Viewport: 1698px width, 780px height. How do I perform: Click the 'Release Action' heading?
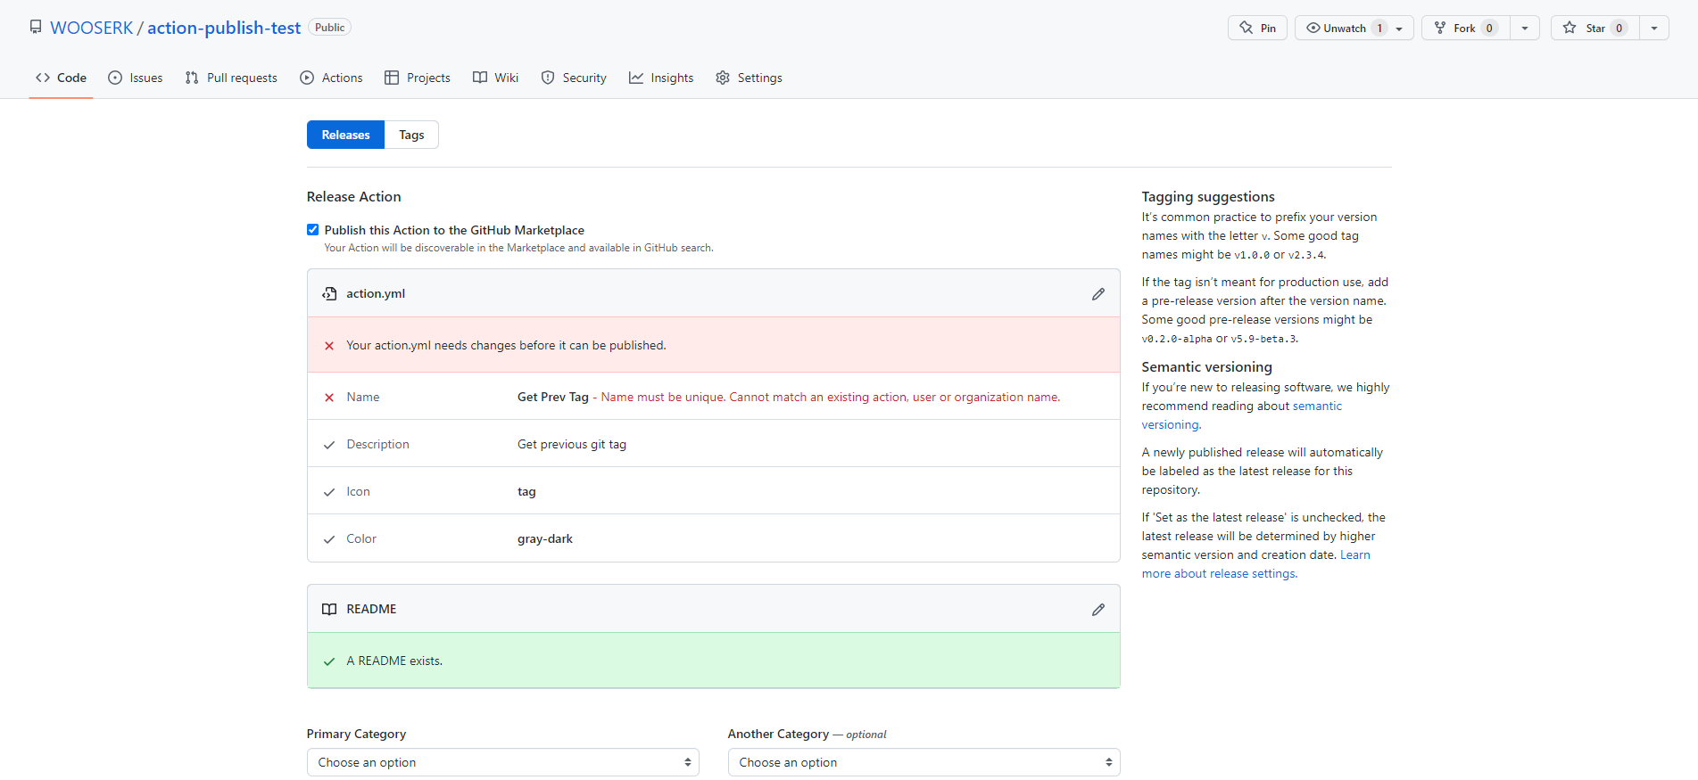click(x=354, y=196)
